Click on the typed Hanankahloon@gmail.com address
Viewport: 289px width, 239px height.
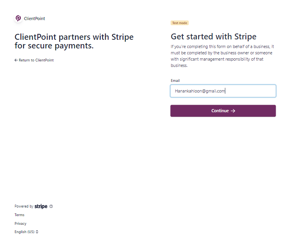click(x=200, y=91)
